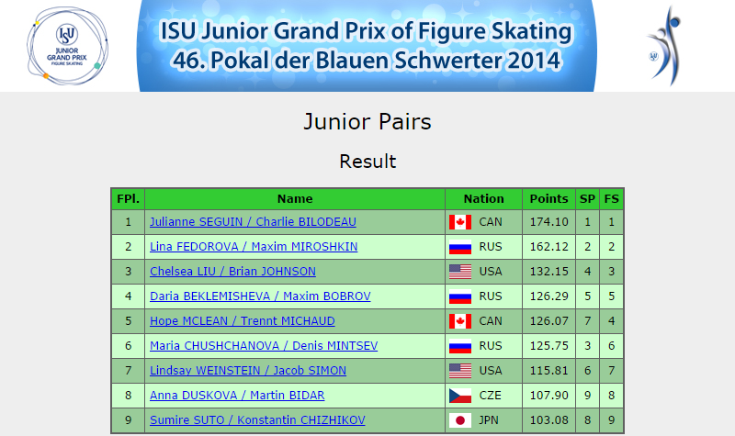This screenshot has width=735, height=436.
Task: Click the Points column header
Action: (x=548, y=199)
